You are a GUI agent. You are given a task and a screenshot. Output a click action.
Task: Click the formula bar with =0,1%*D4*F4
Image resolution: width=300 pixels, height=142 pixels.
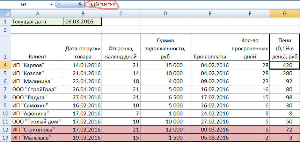tap(192, 5)
